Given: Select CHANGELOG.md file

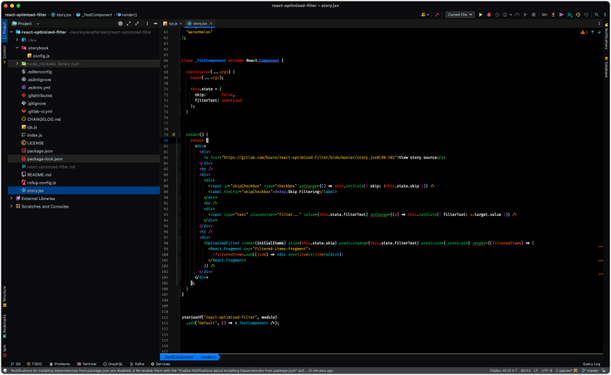Looking at the screenshot, I should 44,119.
